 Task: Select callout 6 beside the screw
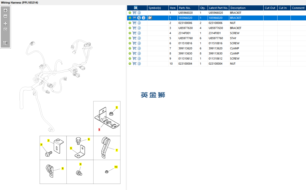[89, 139]
